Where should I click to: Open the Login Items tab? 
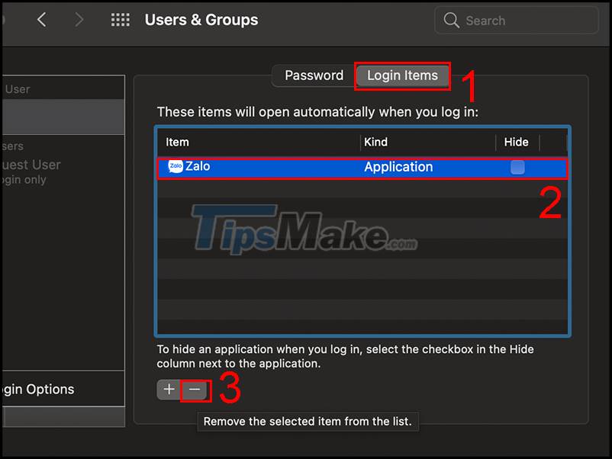(402, 75)
